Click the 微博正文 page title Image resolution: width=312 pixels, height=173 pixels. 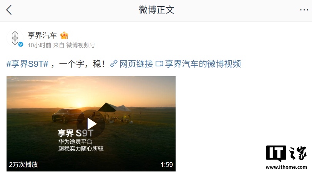(156, 10)
